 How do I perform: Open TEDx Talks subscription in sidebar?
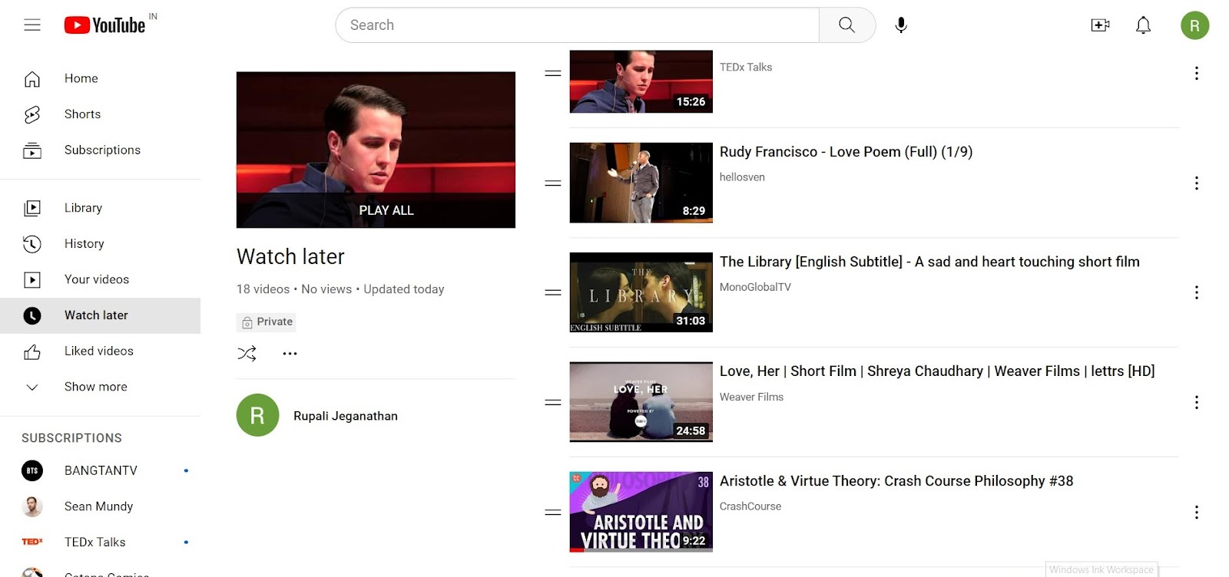pyautogui.click(x=100, y=542)
